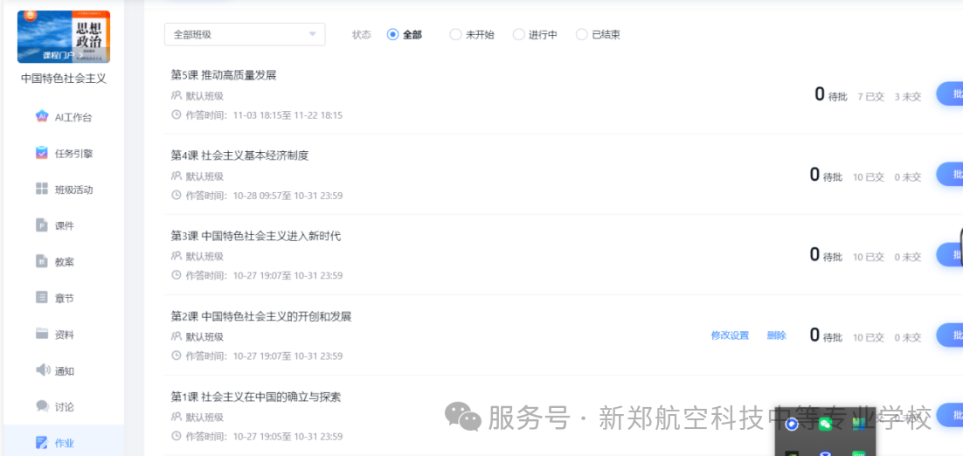Image resolution: width=963 pixels, height=456 pixels.
Task: Open the 资料 folder icon
Action: [42, 334]
